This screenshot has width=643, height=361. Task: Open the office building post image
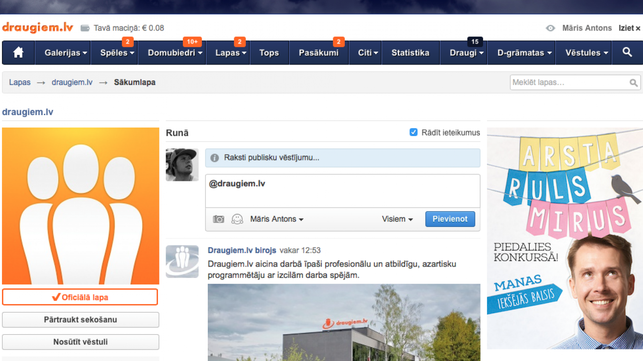[x=344, y=322]
